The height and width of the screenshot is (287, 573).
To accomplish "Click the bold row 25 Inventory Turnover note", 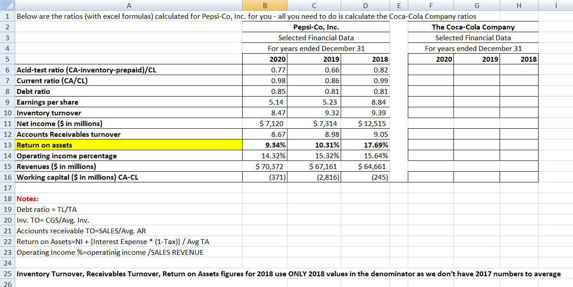I will (288, 274).
